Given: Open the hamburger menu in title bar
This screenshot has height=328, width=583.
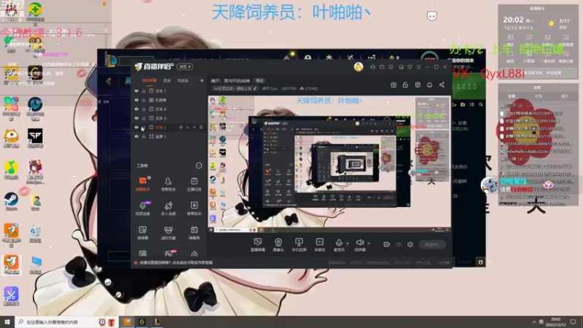Looking at the screenshot, I should tap(418, 67).
